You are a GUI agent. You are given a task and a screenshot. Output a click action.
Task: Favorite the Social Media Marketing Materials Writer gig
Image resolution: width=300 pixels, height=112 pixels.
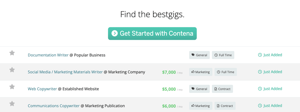[12, 70]
